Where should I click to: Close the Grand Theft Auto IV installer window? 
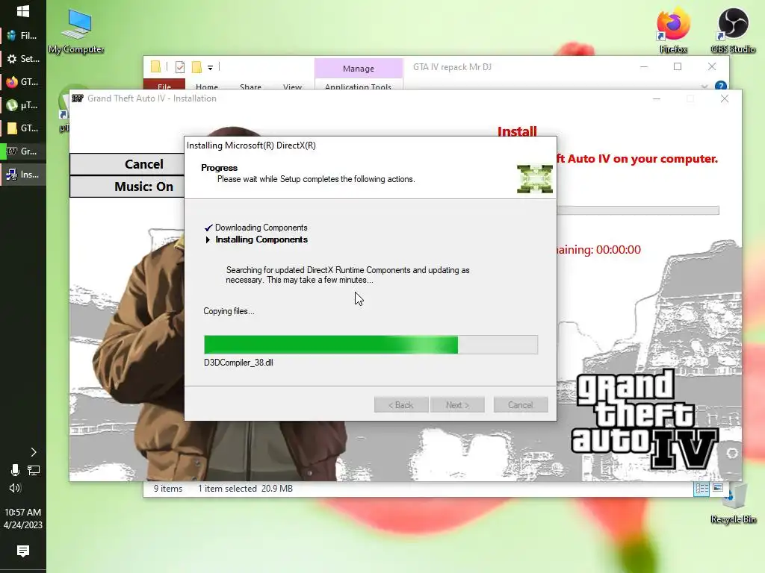tap(725, 99)
